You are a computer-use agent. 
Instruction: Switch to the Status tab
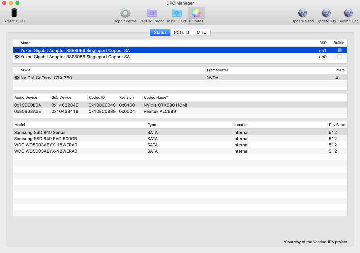point(160,32)
